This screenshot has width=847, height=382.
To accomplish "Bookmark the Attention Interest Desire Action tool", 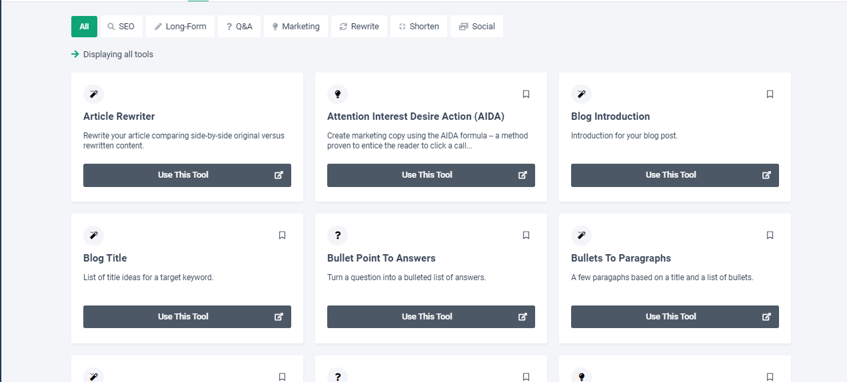I will 526,95.
